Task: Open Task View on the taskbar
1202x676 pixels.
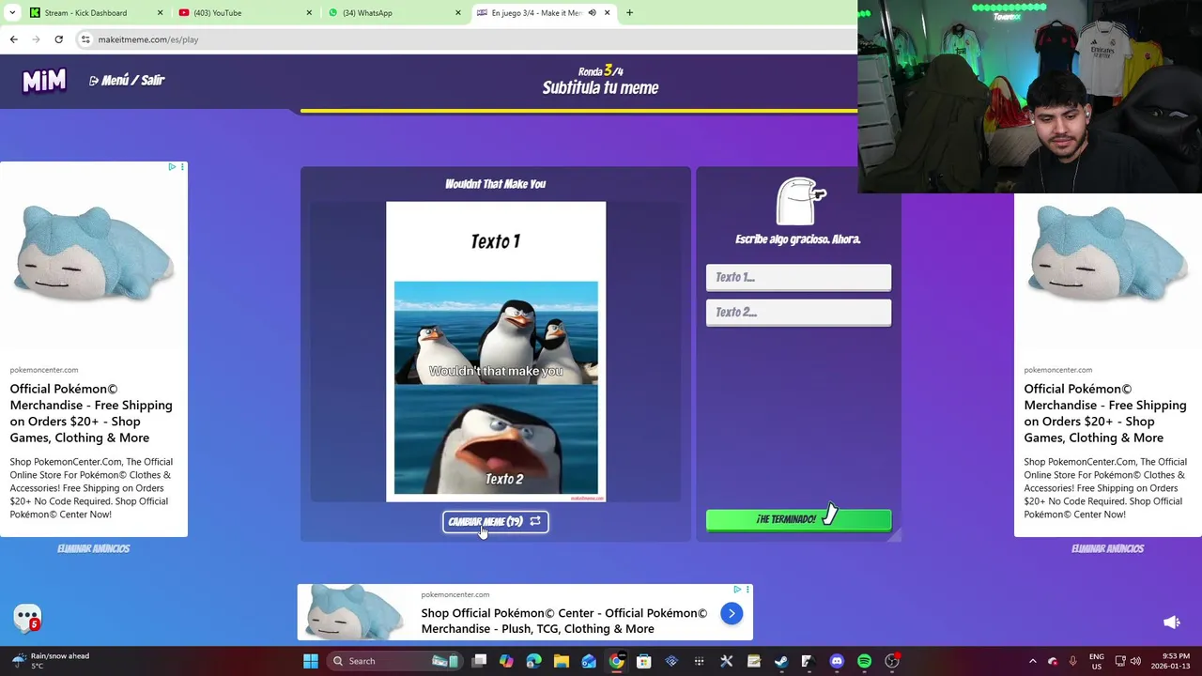Action: pyautogui.click(x=479, y=661)
